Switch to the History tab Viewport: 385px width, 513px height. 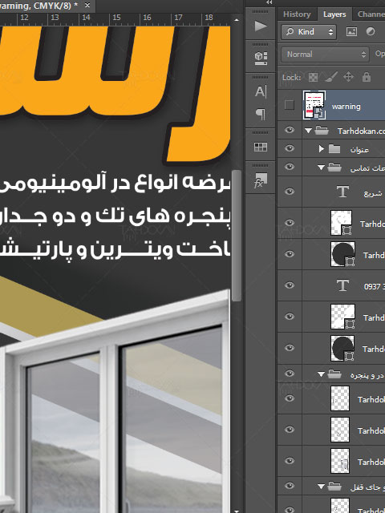coord(297,14)
